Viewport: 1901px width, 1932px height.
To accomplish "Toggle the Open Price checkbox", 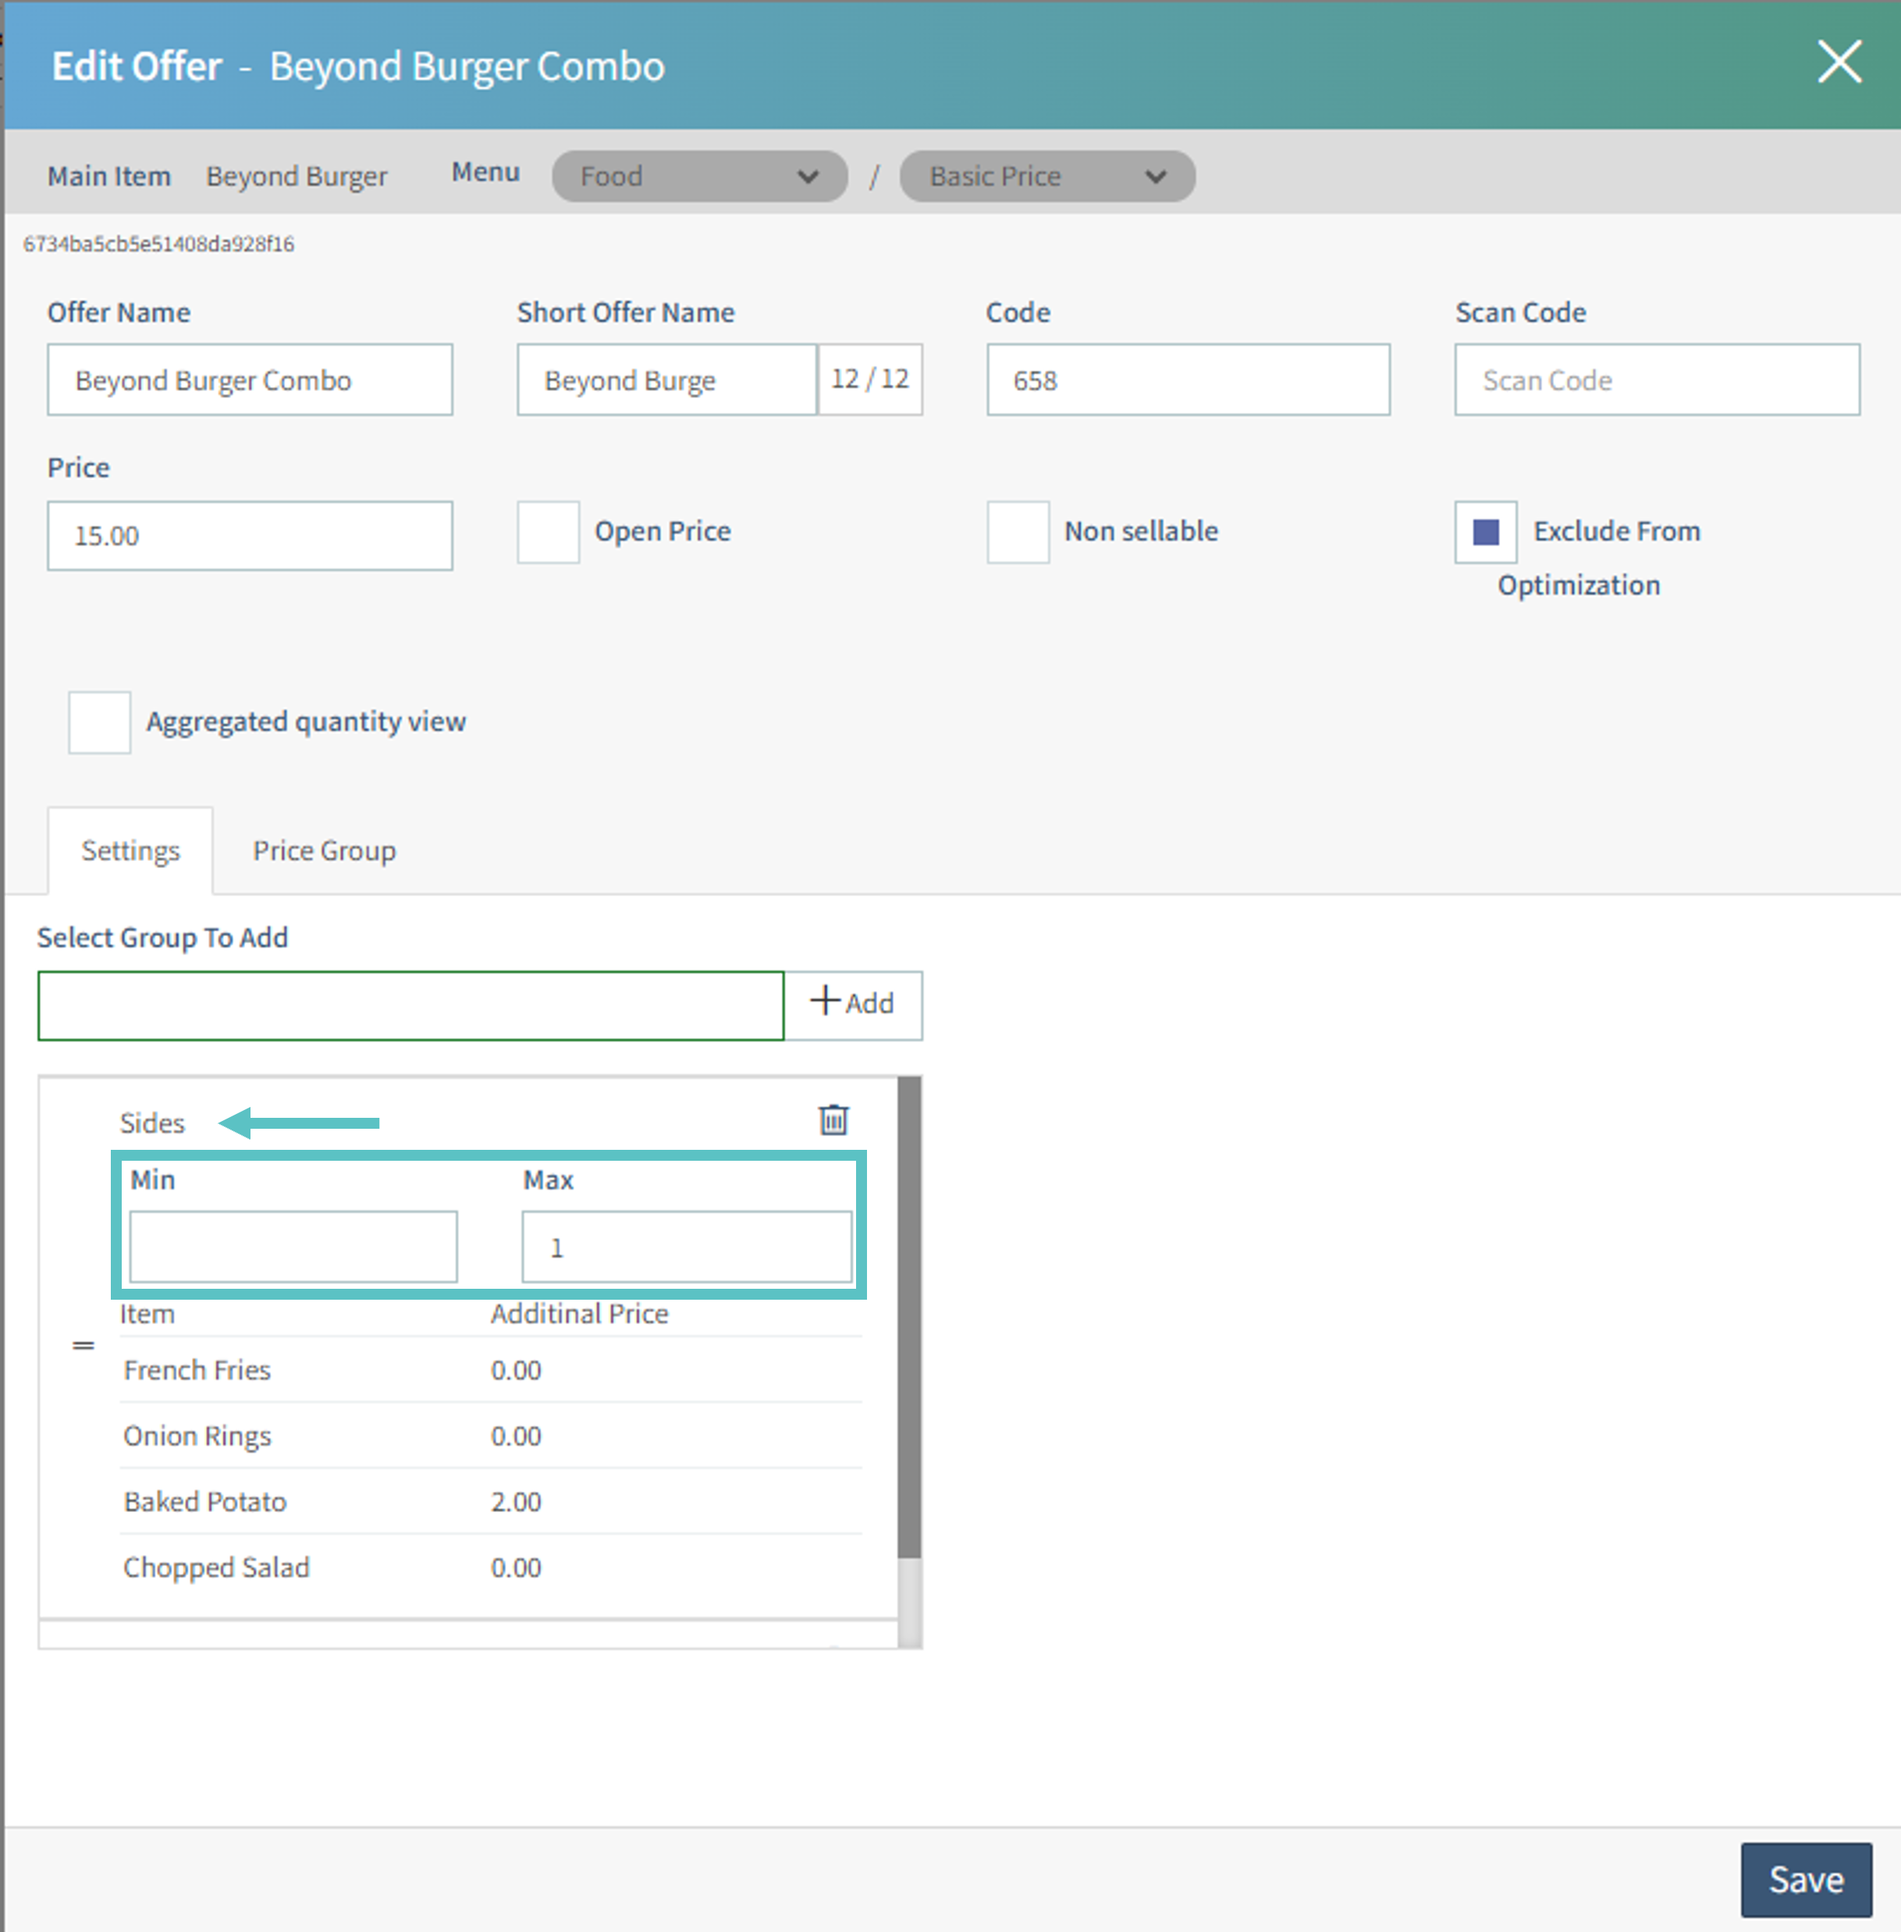I will [548, 532].
